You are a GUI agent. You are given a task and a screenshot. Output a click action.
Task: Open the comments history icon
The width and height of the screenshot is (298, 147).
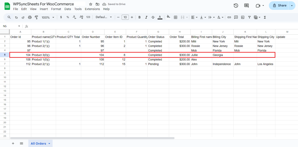(246, 6)
